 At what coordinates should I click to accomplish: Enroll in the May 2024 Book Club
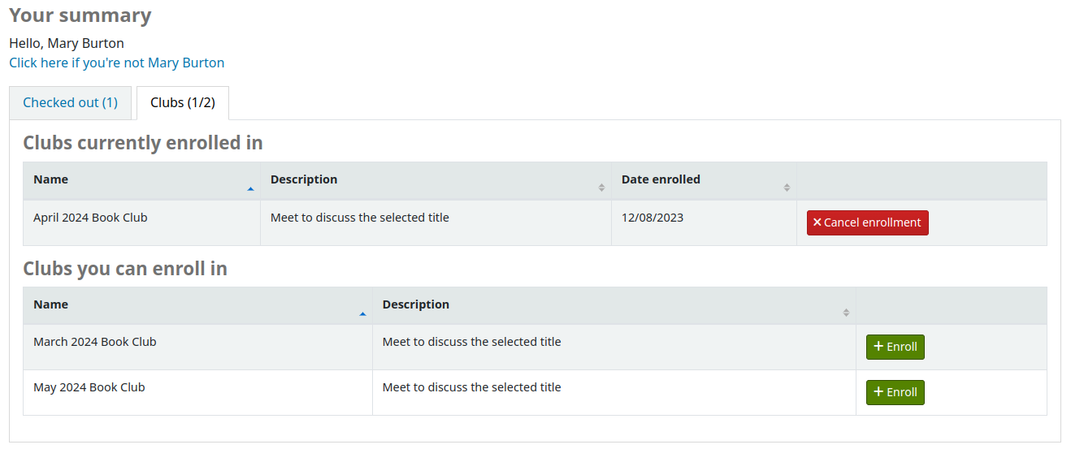(895, 392)
